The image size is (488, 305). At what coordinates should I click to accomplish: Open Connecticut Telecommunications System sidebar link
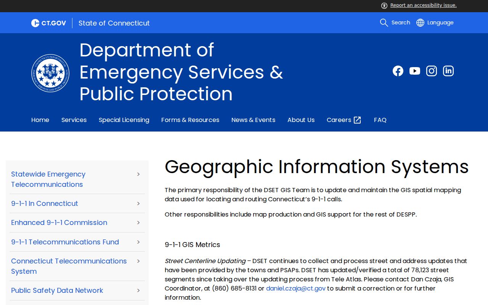point(69,266)
